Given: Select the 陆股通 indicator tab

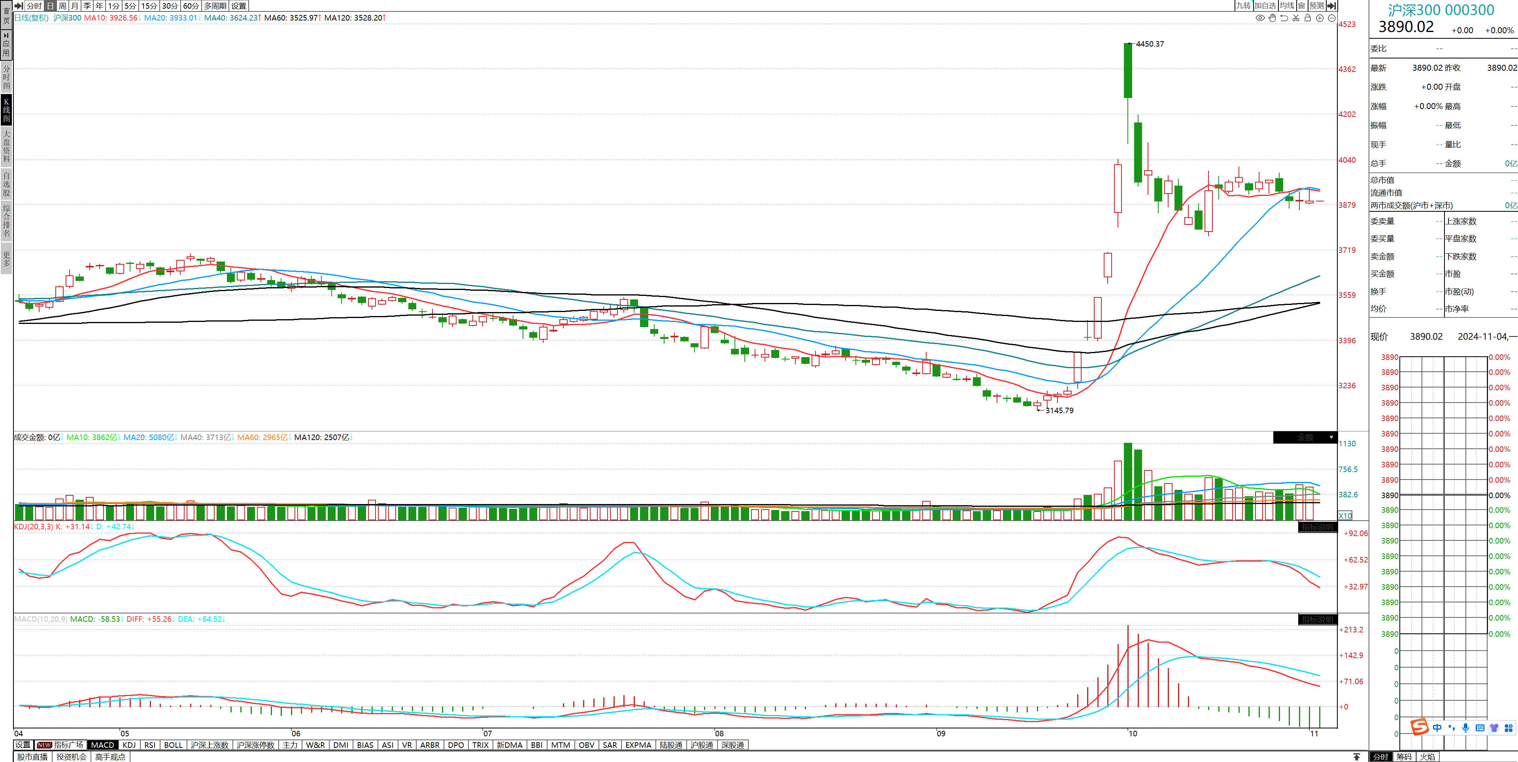Looking at the screenshot, I should [x=671, y=745].
